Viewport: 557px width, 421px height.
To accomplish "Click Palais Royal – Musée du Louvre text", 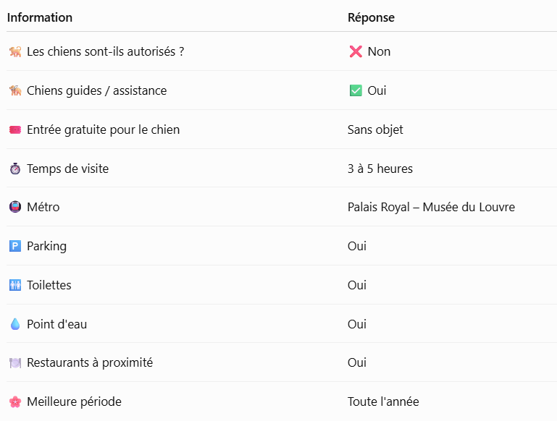I will pyautogui.click(x=431, y=207).
